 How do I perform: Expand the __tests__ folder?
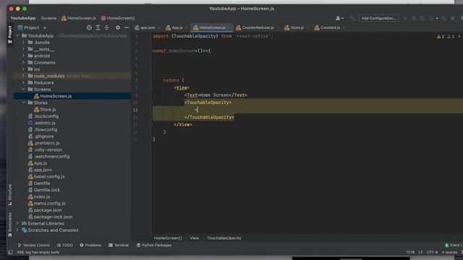point(23,49)
